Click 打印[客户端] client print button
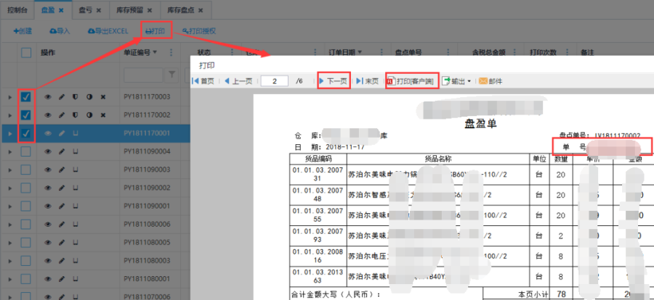Screen dimensions: 654x300 click(x=411, y=81)
